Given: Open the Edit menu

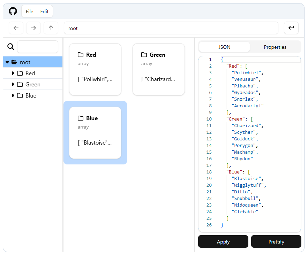Looking at the screenshot, I should pyautogui.click(x=44, y=11).
